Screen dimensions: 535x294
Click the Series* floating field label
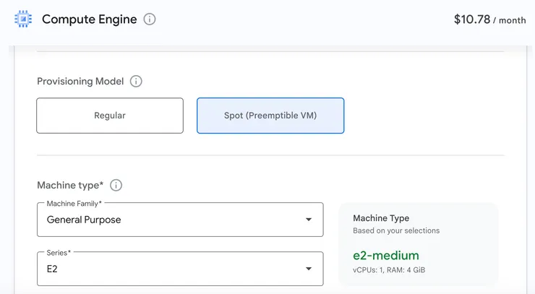tap(59, 253)
